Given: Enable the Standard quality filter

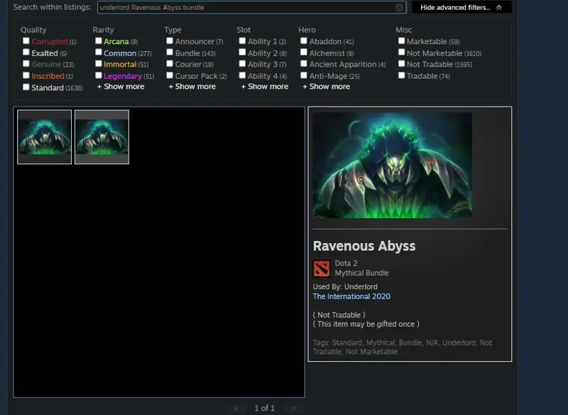Looking at the screenshot, I should click(26, 87).
